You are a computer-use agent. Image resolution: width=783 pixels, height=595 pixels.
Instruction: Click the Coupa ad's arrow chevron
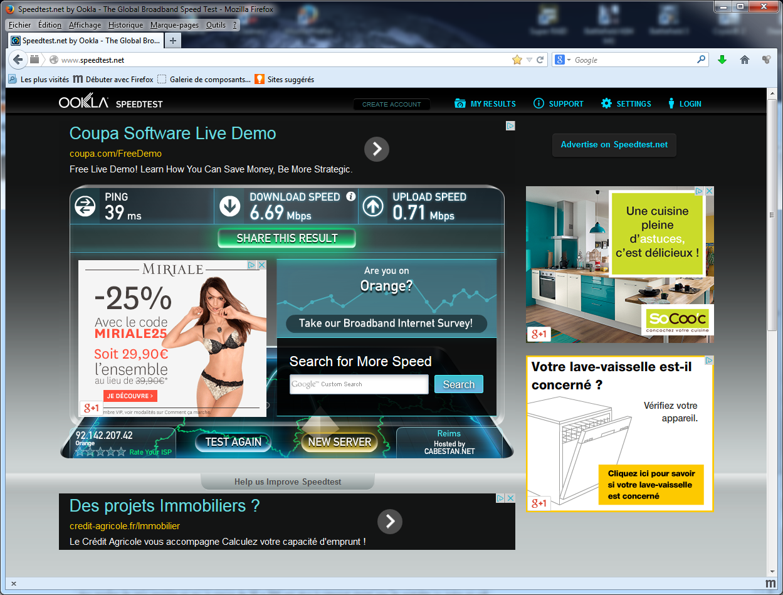click(377, 149)
